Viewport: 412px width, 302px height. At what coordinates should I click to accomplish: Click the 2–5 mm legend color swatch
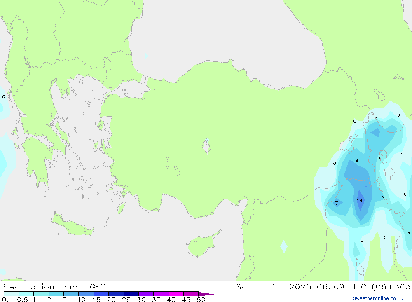(56, 294)
